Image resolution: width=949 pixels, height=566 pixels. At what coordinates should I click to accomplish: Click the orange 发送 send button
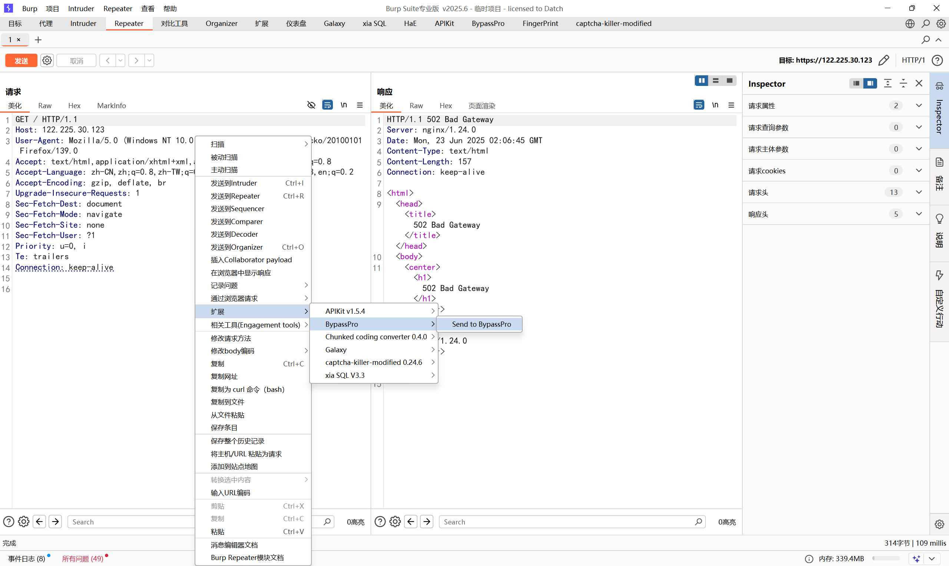coord(21,60)
